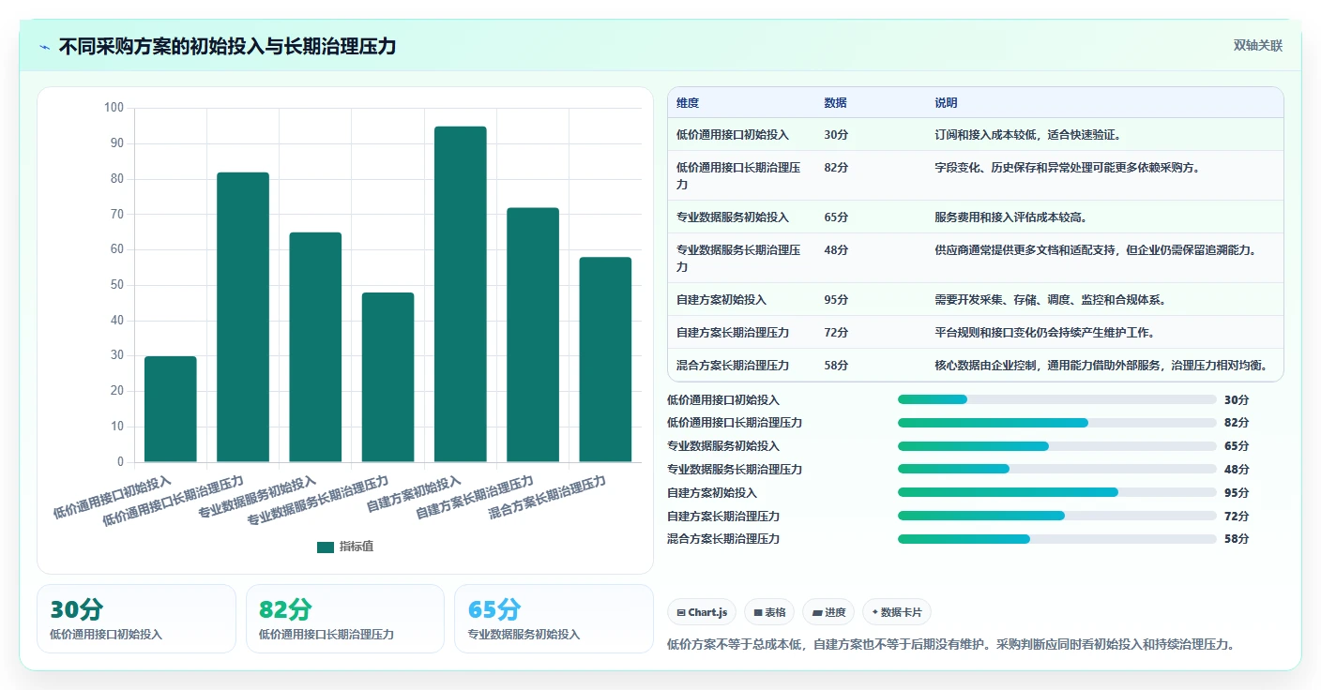Click progress bar for 混合方案长期治理压力
This screenshot has width=1321, height=690.
click(x=1056, y=539)
